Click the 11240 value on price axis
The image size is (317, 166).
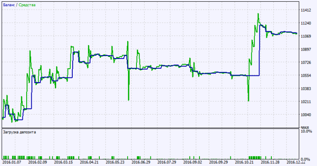point(306,23)
